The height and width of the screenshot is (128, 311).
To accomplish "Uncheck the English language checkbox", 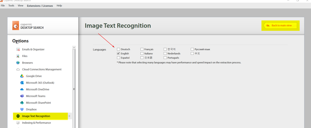I will [x=118, y=53].
